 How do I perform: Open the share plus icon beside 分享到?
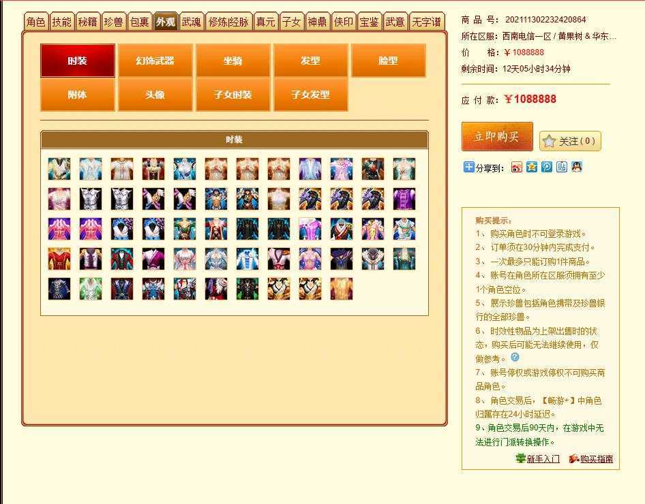tap(468, 167)
